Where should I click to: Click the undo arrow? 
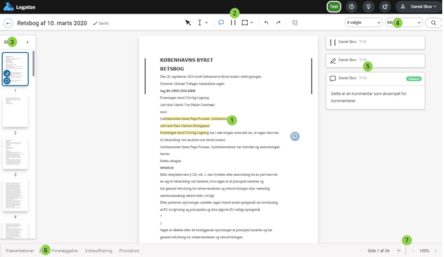click(x=266, y=23)
